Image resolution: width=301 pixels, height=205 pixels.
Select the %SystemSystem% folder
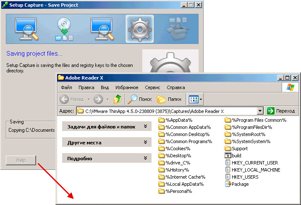[247, 141]
